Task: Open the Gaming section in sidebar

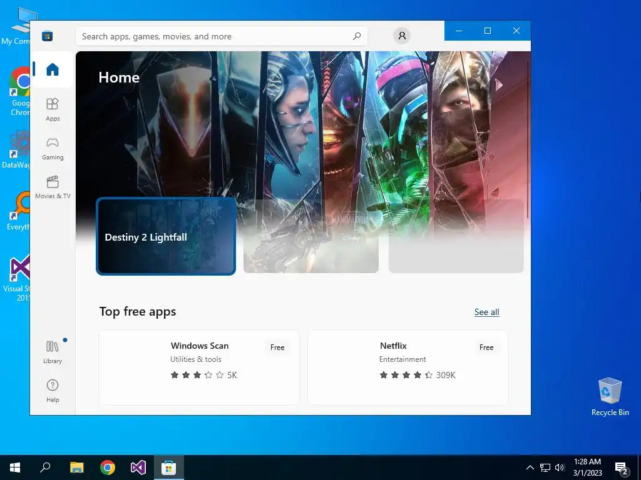Action: tap(53, 149)
